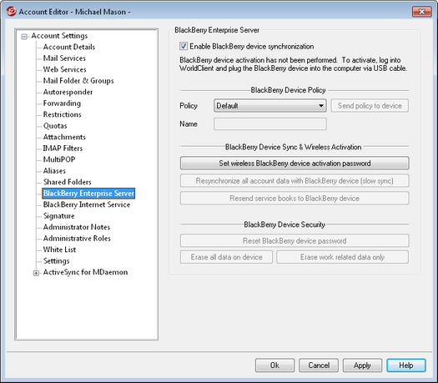
Task: Select IMAP Filters in the sidebar
Action: coord(63,148)
